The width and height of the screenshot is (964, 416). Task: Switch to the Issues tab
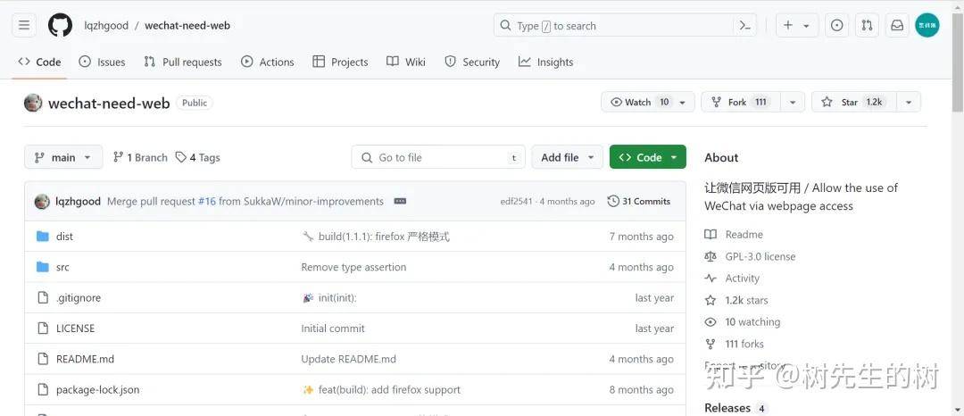coord(102,62)
